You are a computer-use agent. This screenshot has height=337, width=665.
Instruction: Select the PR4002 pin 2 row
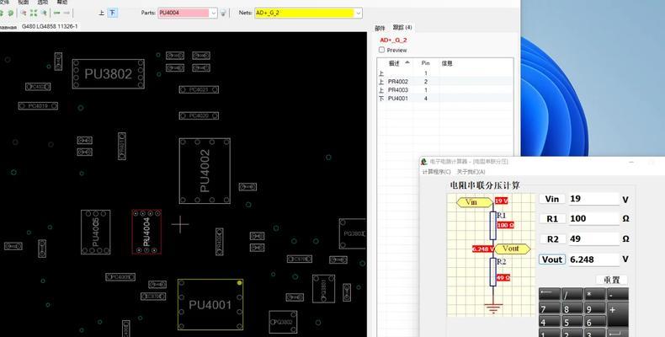[445, 82]
